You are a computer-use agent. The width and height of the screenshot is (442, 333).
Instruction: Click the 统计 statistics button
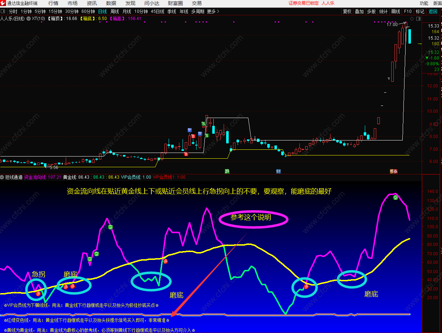pos(383,11)
